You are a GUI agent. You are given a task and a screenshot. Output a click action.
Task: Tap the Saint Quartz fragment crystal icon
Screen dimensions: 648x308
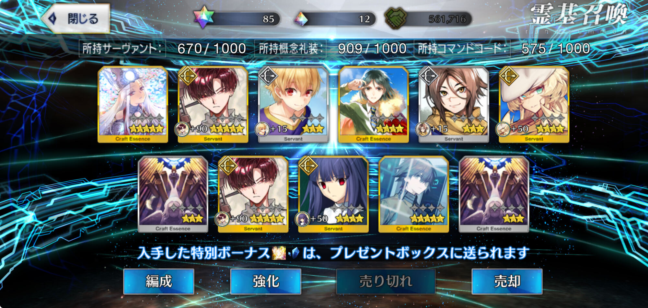coord(300,19)
